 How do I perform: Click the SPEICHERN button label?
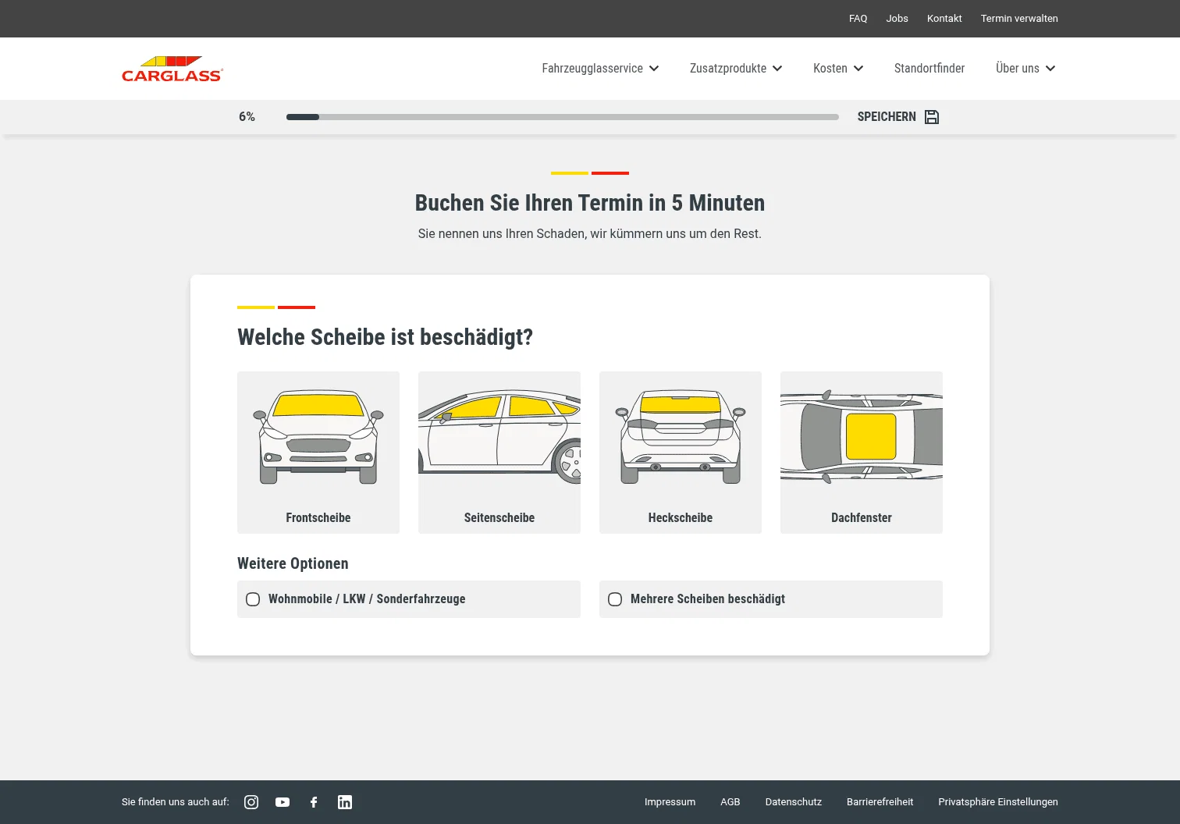pyautogui.click(x=887, y=117)
